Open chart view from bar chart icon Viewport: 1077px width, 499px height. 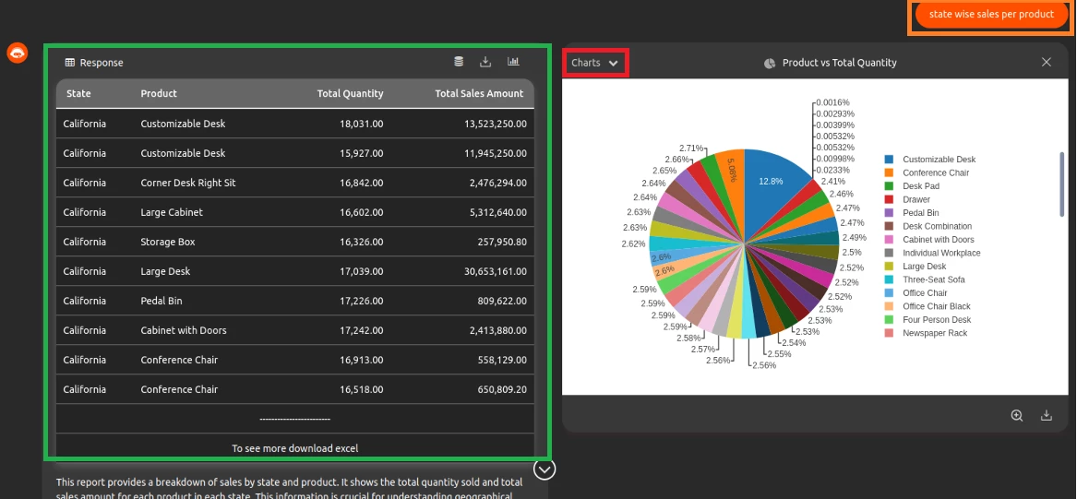pyautogui.click(x=513, y=62)
